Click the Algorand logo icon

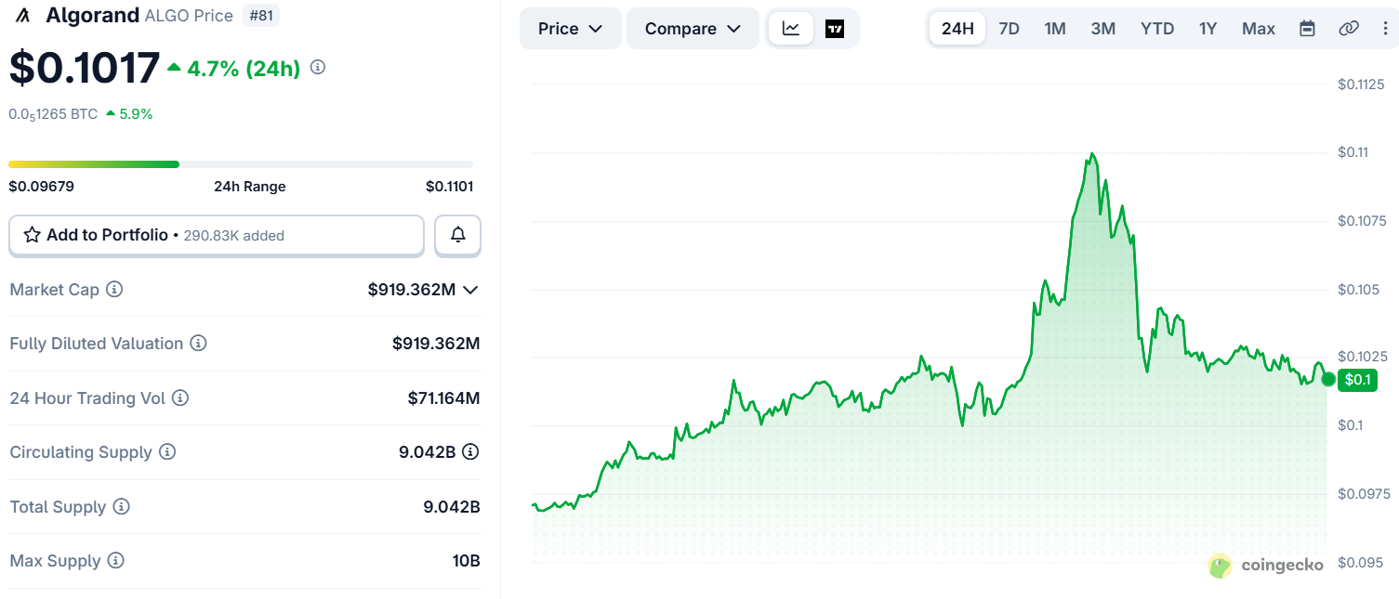(23, 16)
